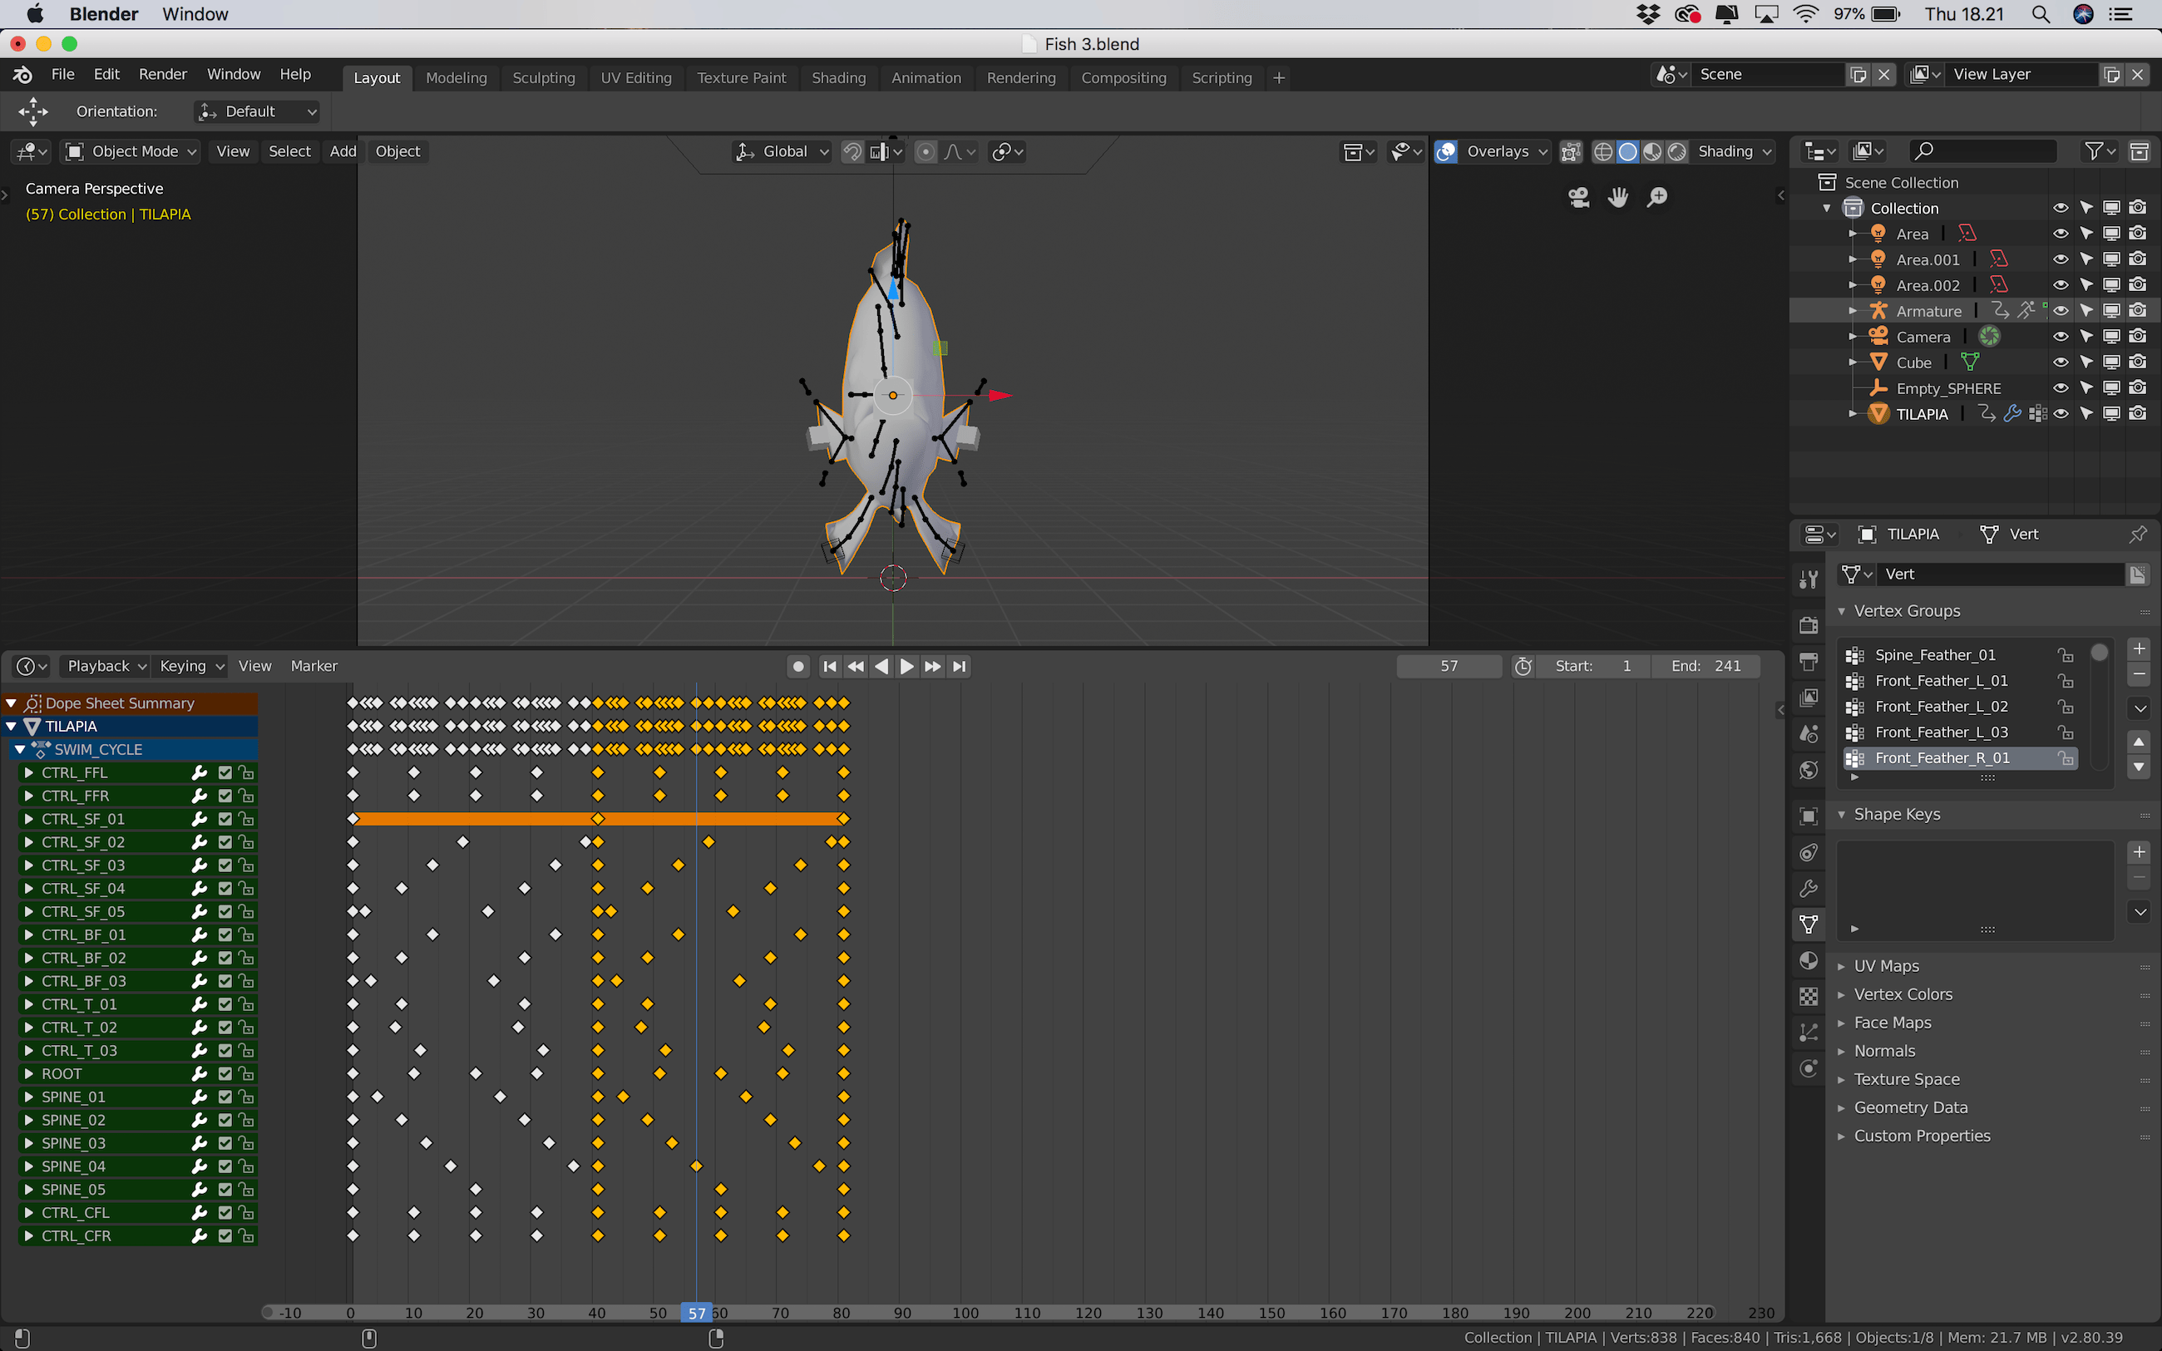
Task: Click the auto keying record button
Action: point(798,666)
